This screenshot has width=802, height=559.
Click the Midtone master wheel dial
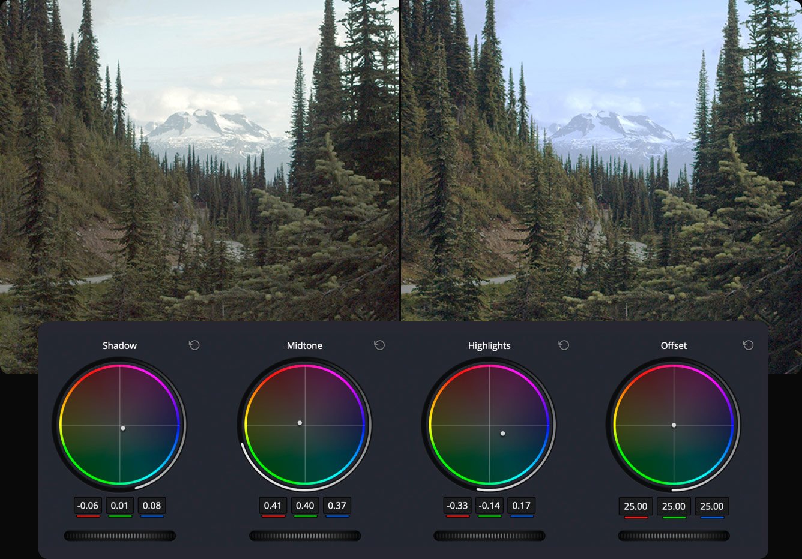click(304, 534)
